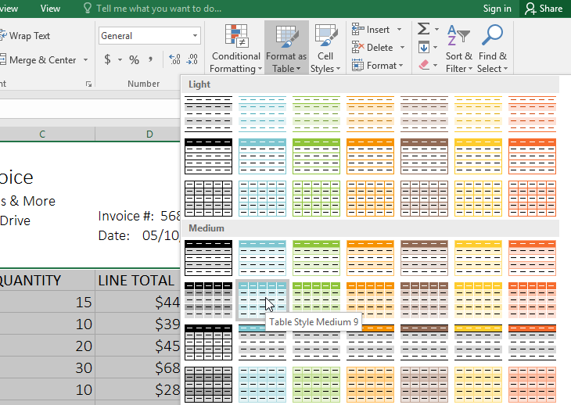Click the Share button
Image resolution: width=571 pixels, height=405 pixels.
point(544,9)
